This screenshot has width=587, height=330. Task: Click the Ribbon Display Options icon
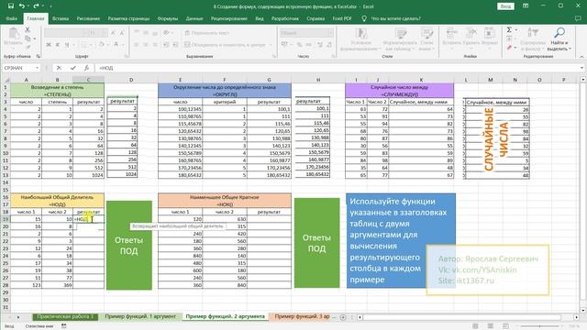pyautogui.click(x=526, y=6)
